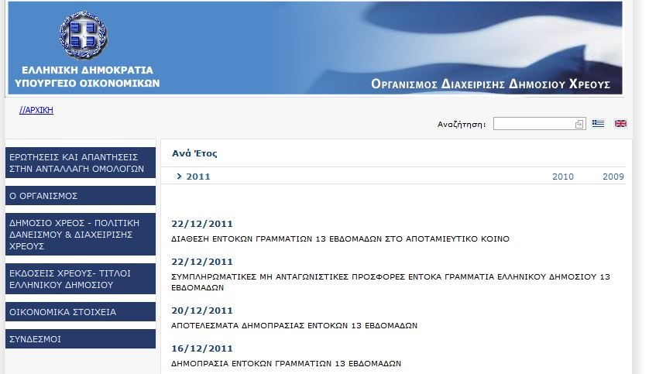Open ΔΗΜΟΣΙΟ ΧΡΕΟΣ - ΠΟΛΙΤΙΚΗ ΔΑΝΕΙΣΜΟΥ menu item
This screenshot has height=374, width=649.
81,234
